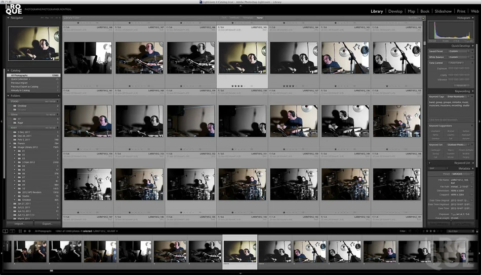The height and width of the screenshot is (275, 481).
Task: Select Quick Collection in Catalog
Action: [33, 79]
